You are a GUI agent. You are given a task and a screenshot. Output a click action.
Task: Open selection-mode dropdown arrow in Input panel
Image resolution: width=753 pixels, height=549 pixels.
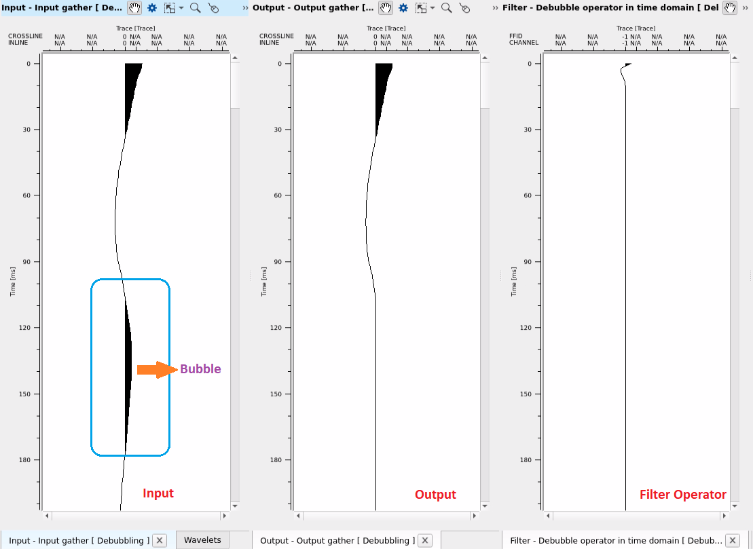181,9
